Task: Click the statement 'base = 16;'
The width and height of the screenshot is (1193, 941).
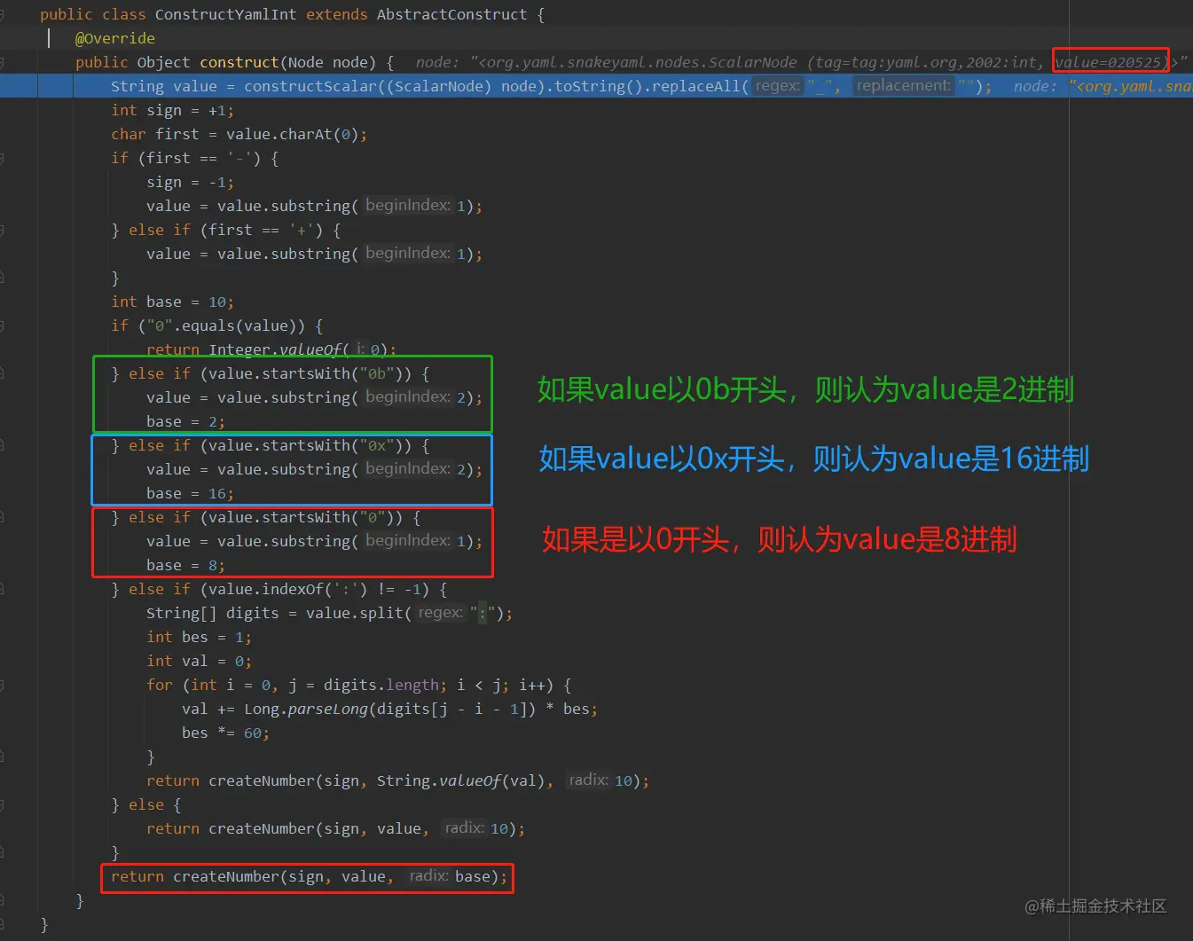Action: coord(191,493)
